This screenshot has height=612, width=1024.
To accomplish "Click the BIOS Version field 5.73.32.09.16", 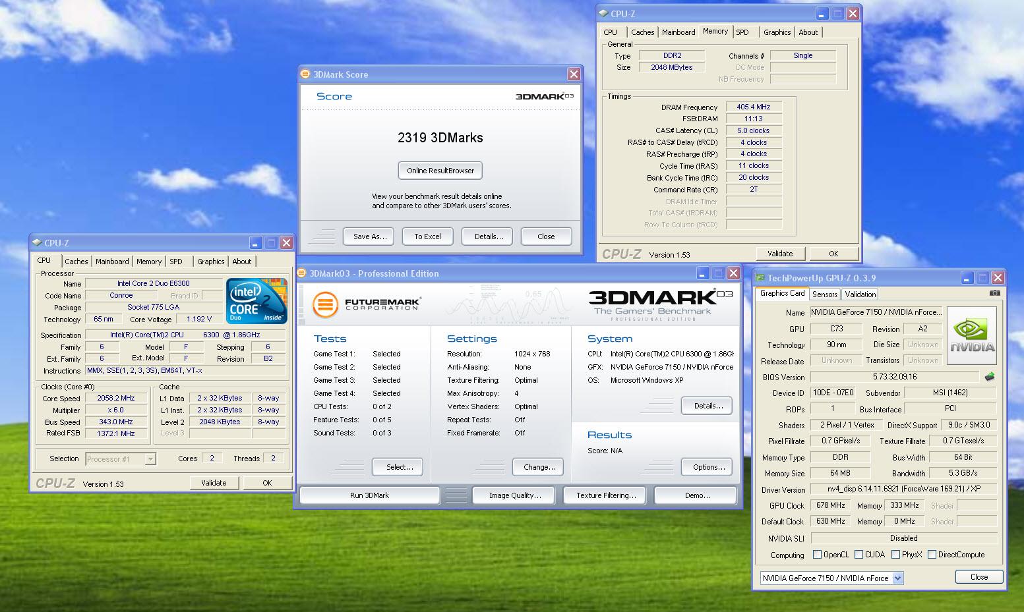I will point(894,377).
